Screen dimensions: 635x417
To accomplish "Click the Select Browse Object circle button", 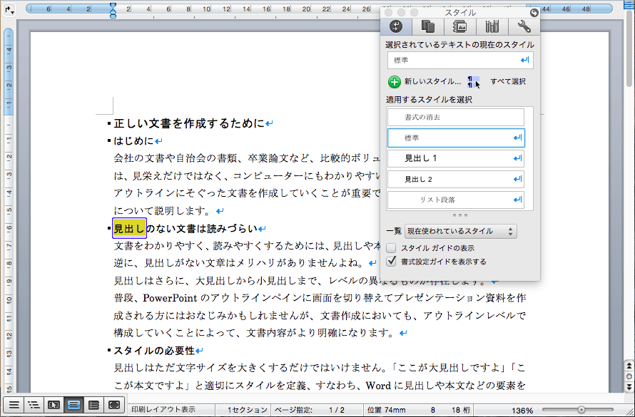I will 629,376.
